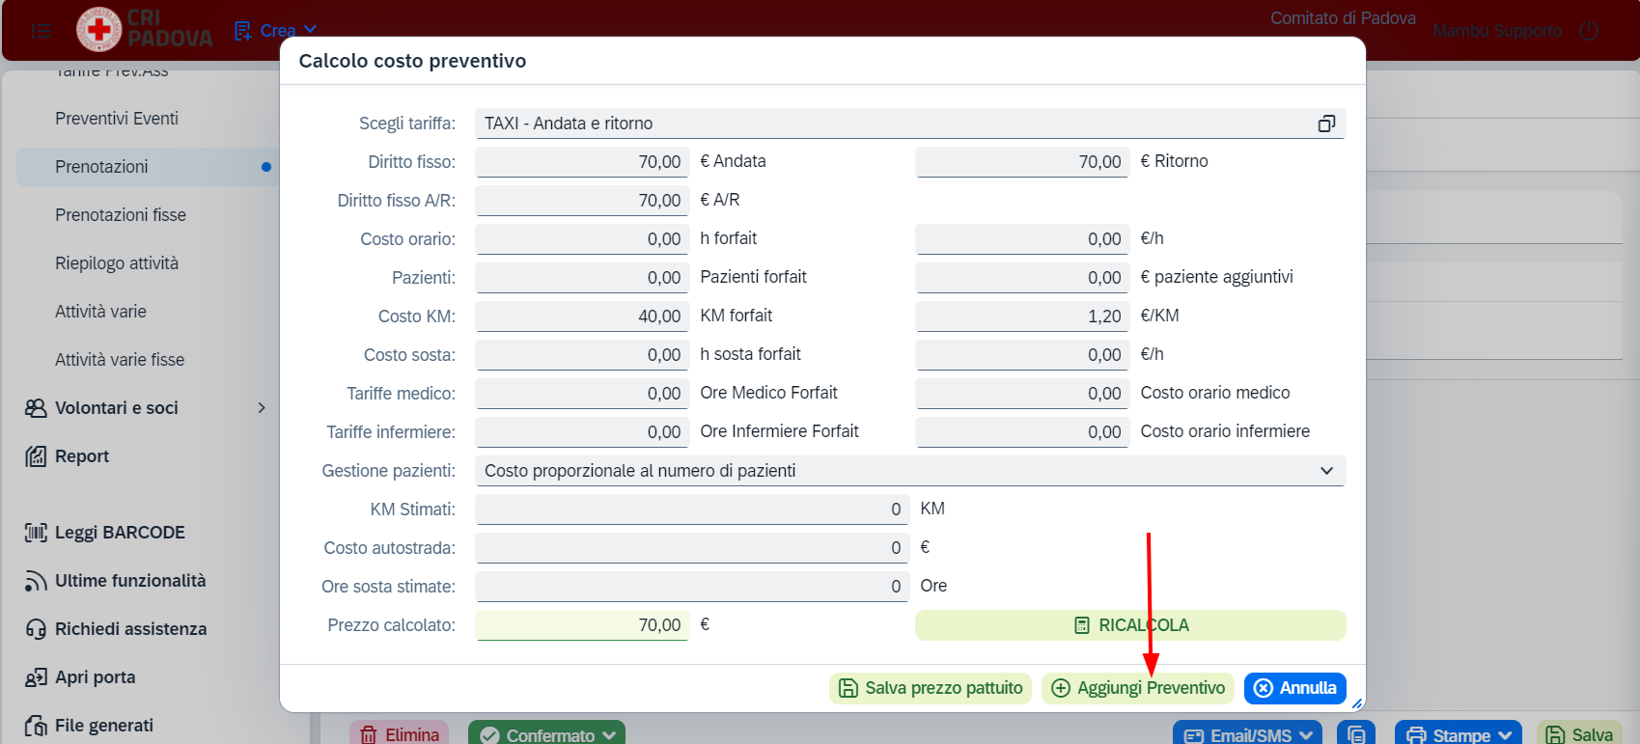Open Preventivi Eventi menu item
This screenshot has height=744, width=1640.
117,119
